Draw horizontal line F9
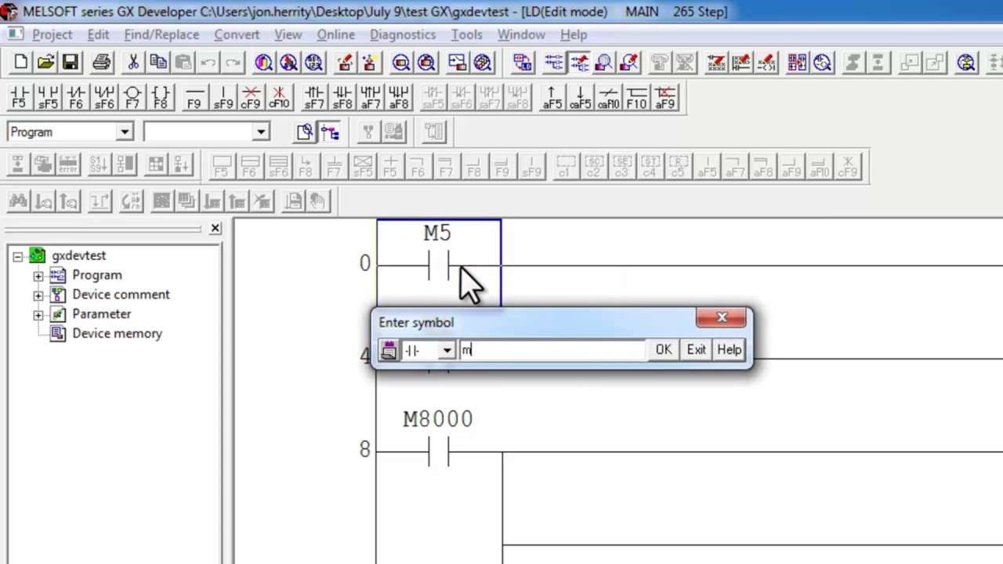Viewport: 1003px width, 564px height. click(x=195, y=97)
